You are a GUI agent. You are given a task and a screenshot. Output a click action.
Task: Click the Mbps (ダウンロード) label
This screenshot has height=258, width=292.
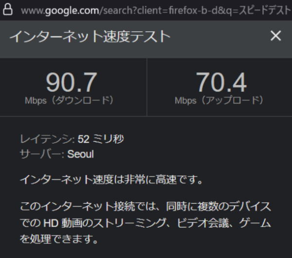point(70,100)
